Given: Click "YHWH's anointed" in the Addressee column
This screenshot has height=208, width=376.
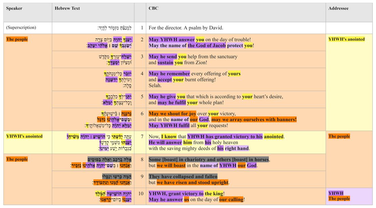Looking at the screenshot, I should [x=347, y=39].
